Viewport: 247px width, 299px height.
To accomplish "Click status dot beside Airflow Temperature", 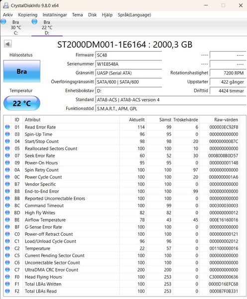I will 7,220.
